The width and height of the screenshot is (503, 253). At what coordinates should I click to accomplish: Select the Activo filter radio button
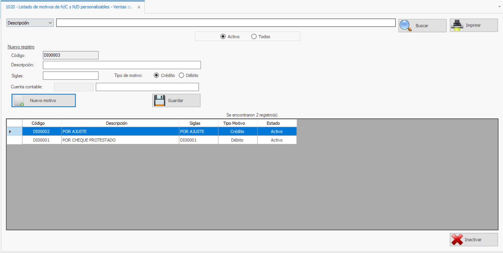tap(223, 37)
